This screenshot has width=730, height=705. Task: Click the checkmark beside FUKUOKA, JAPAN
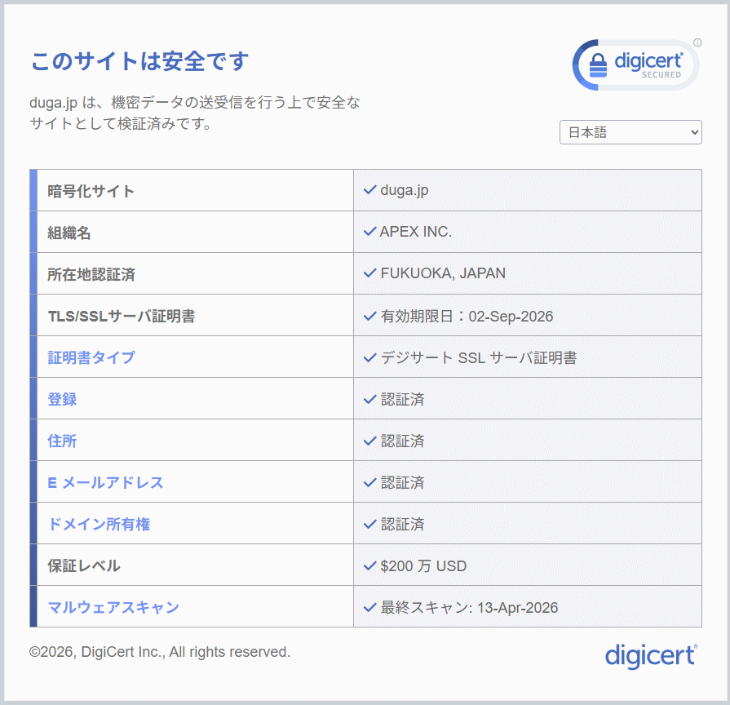(369, 273)
